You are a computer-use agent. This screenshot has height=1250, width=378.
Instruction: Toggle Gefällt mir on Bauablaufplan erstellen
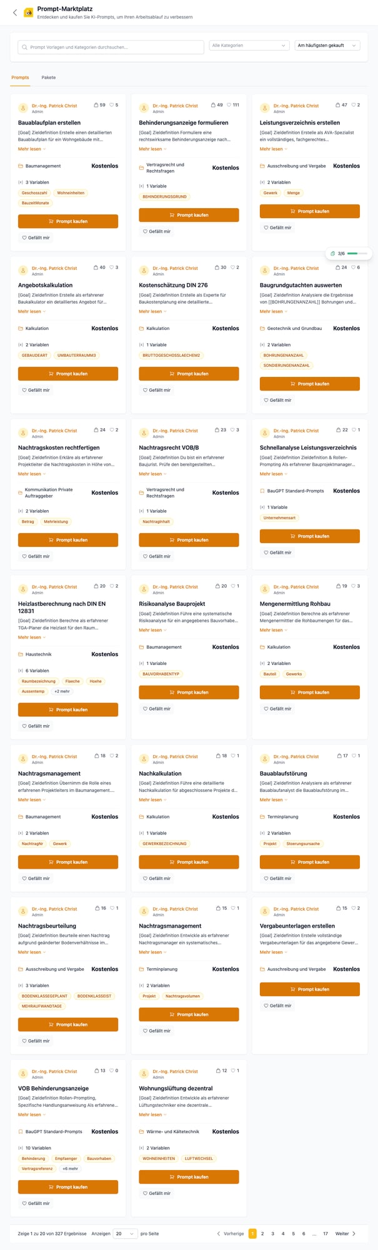tap(34, 237)
